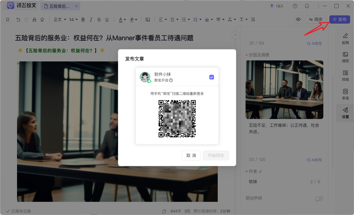Open the 正文 paragraph style dropdown

(x=60, y=20)
